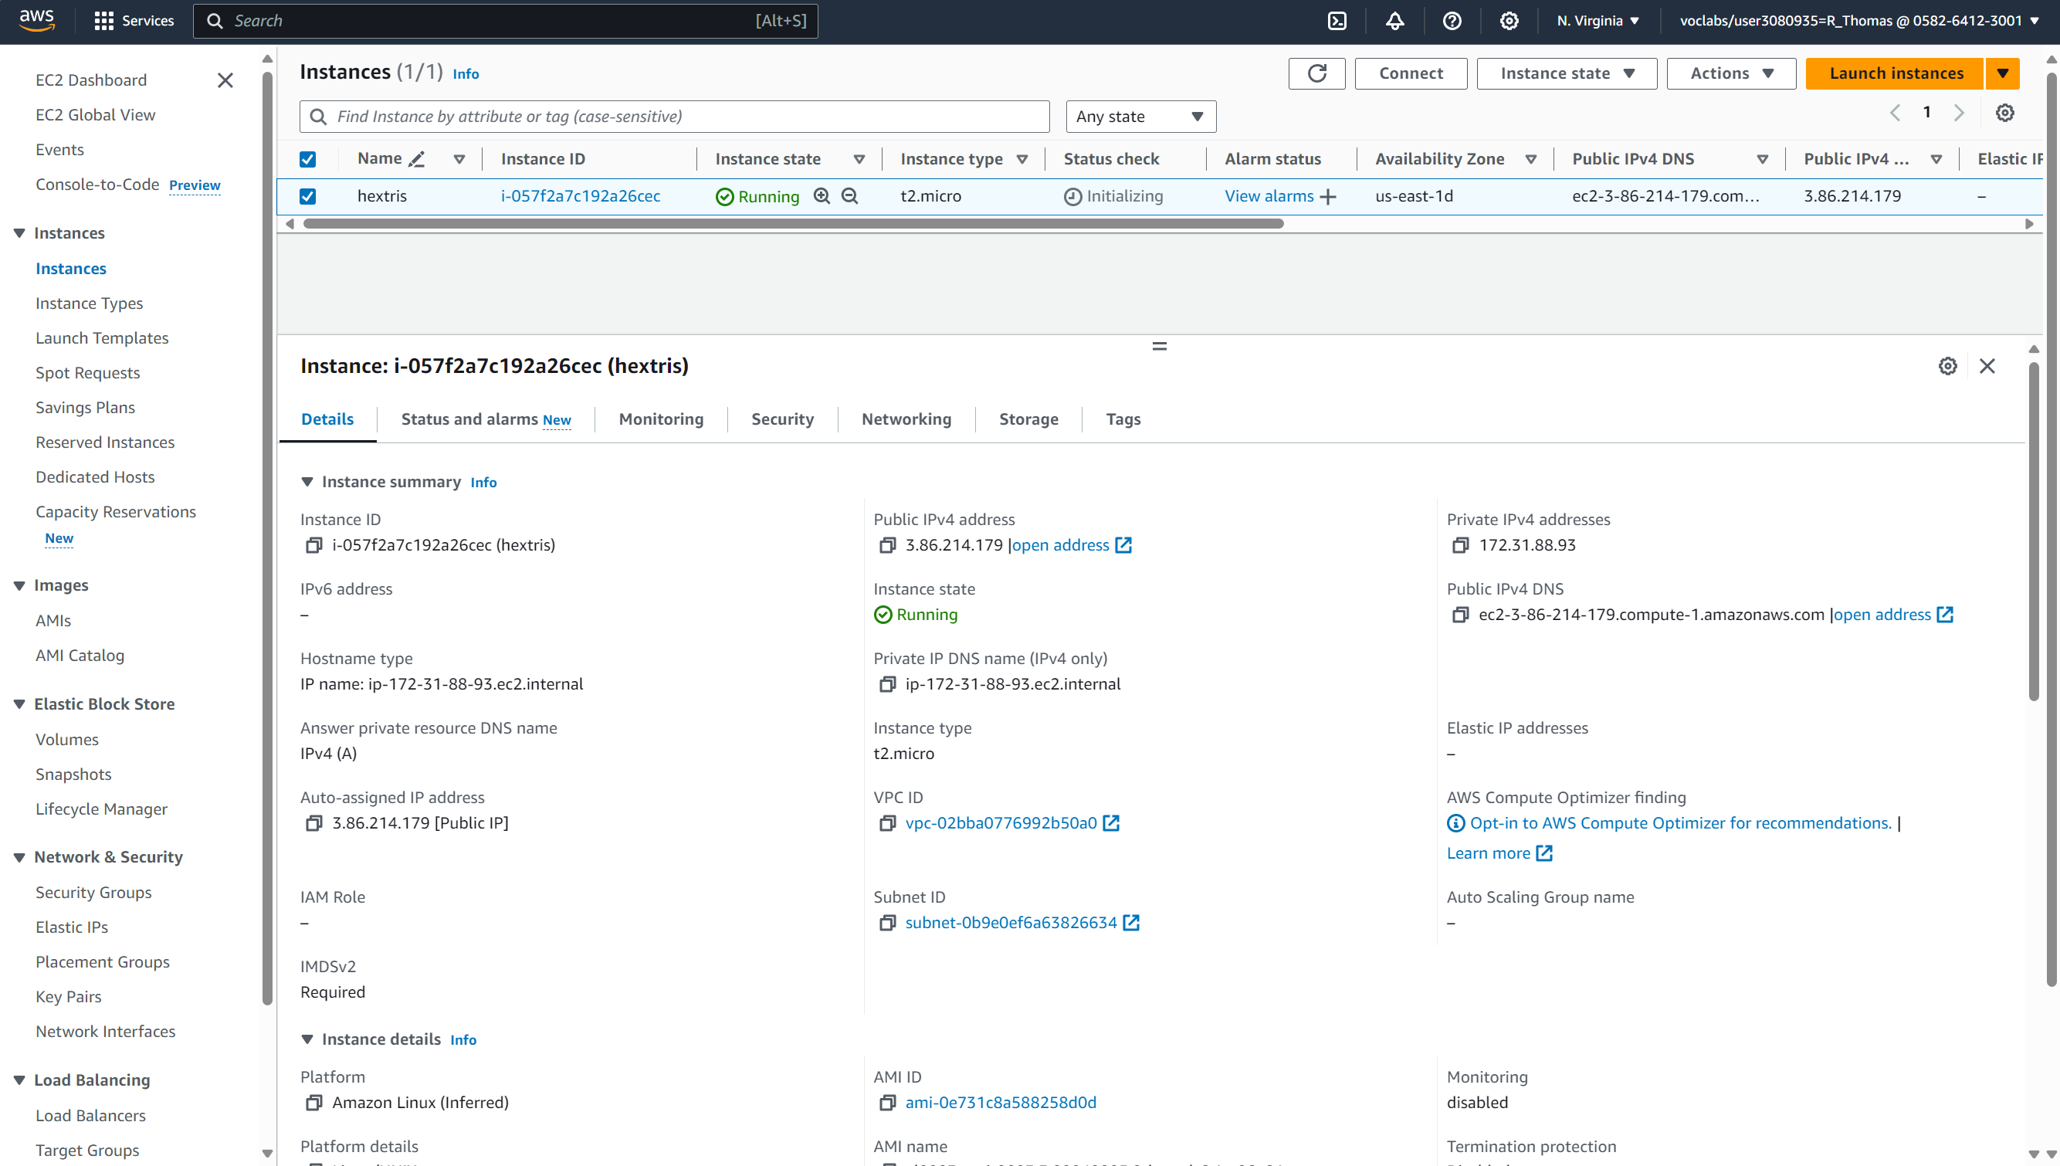Open the Services grid menu
Image resolution: width=2060 pixels, height=1166 pixels.
tap(134, 21)
